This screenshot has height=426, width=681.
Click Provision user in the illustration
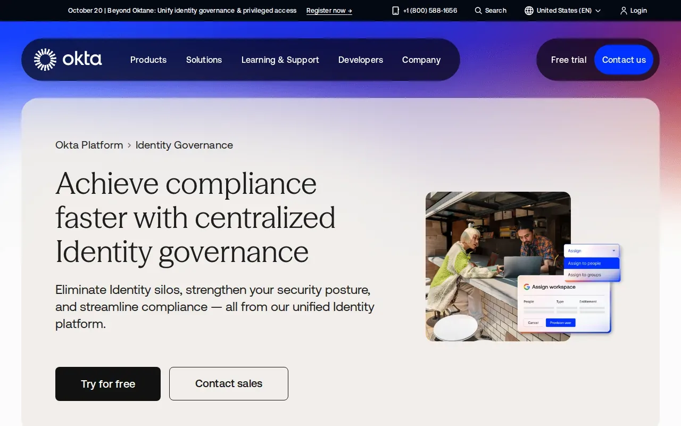click(561, 323)
